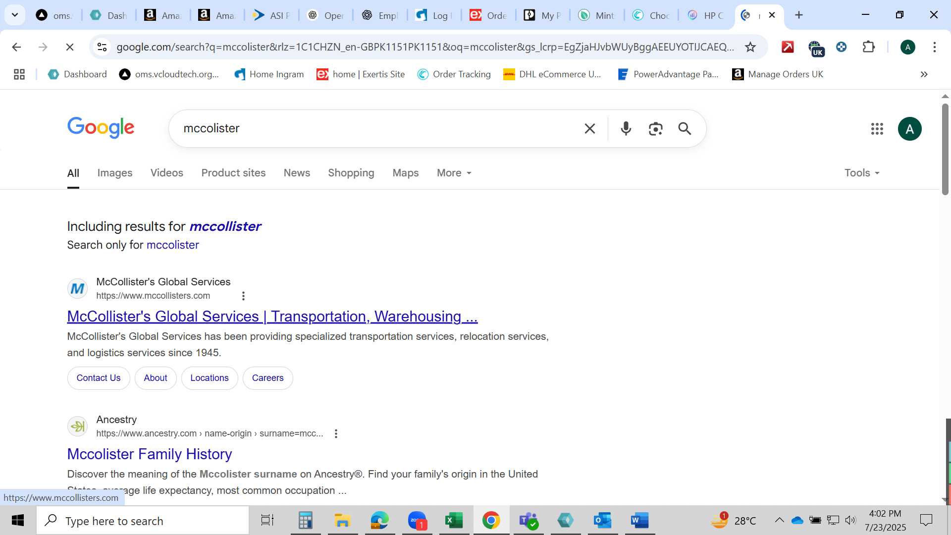951x535 pixels.
Task: Open the tab search dropdown chevron
Action: pyautogui.click(x=15, y=15)
